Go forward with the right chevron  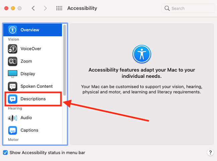pyautogui.click(x=45, y=8)
